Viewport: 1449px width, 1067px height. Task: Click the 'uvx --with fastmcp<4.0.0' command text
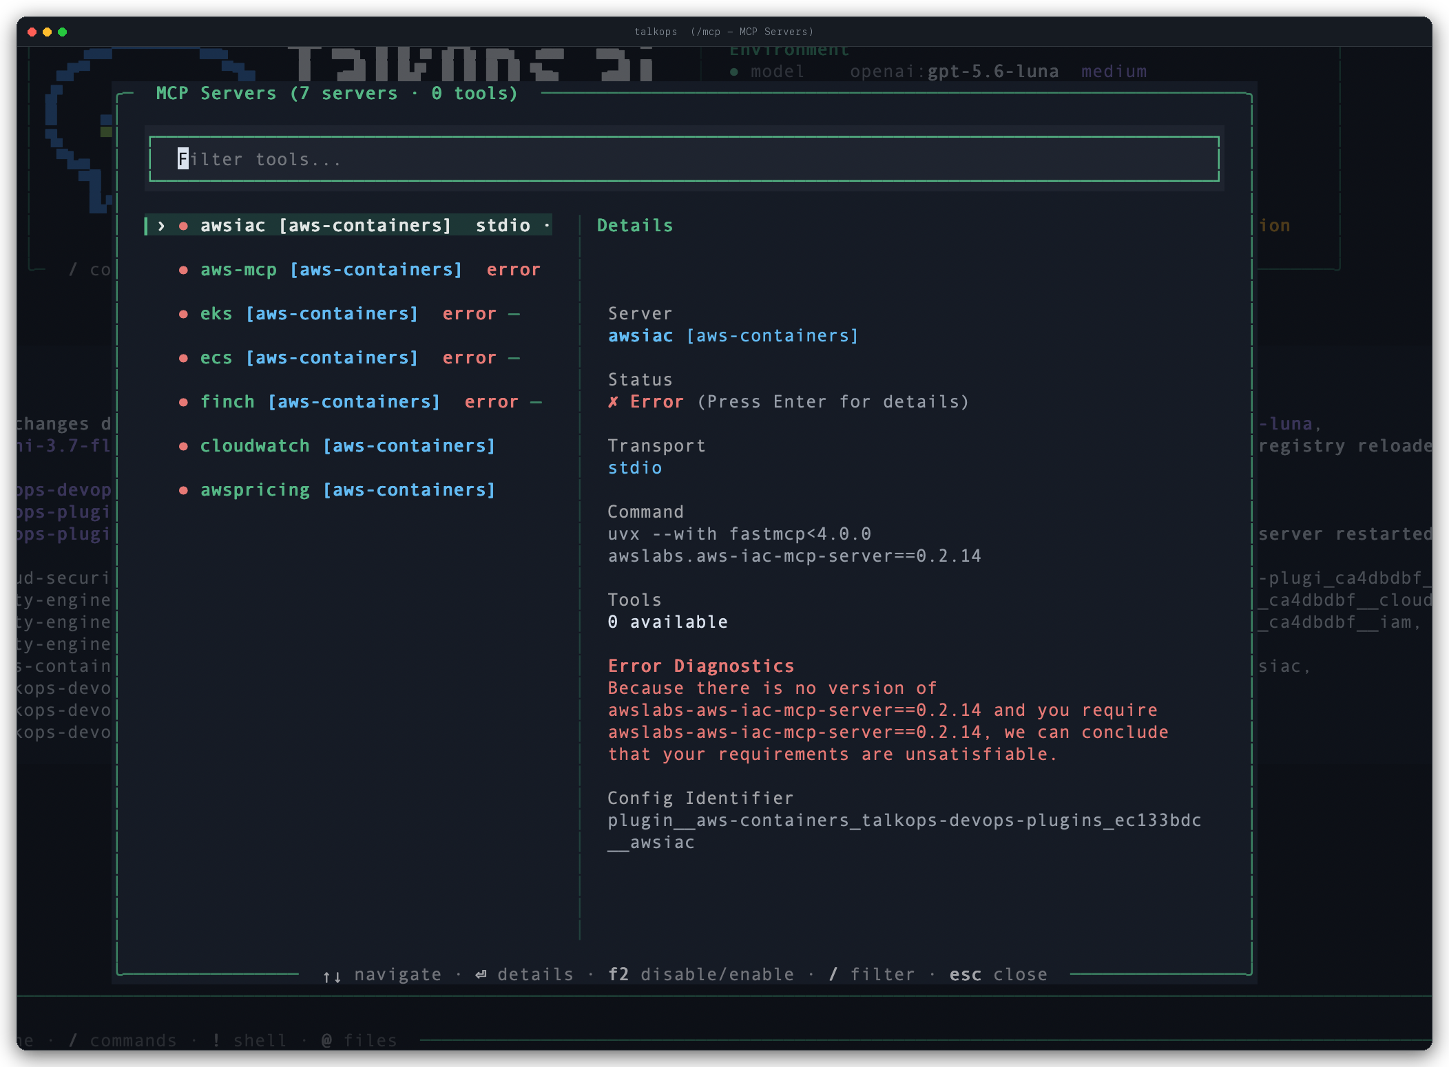click(x=739, y=533)
